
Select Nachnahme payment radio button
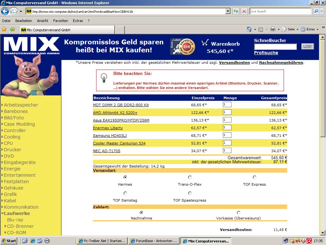pos(141,212)
